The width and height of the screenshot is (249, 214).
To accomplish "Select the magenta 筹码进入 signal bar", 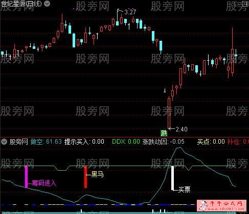I will coord(26,177).
